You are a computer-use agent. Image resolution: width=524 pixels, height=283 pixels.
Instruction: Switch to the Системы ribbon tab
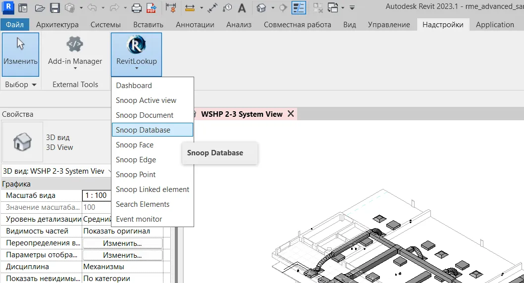point(105,25)
